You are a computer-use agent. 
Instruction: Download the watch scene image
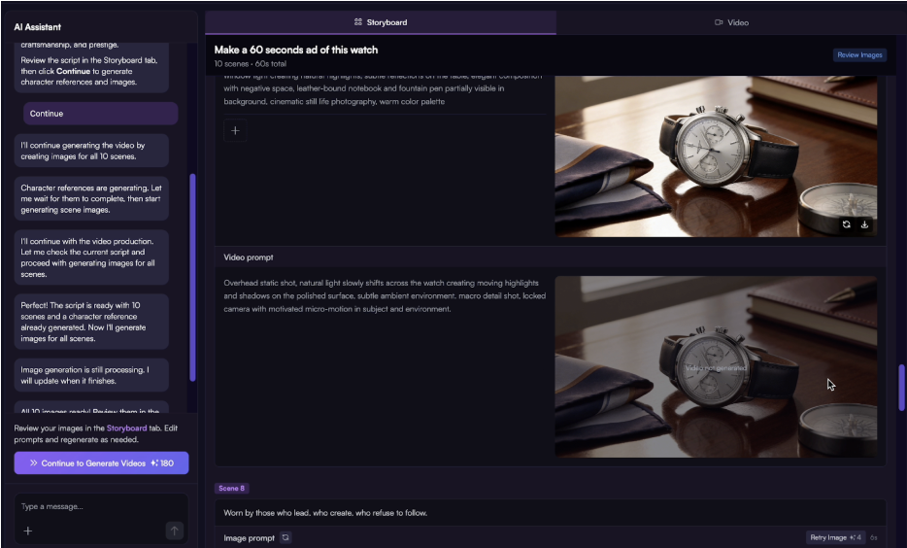coord(864,224)
